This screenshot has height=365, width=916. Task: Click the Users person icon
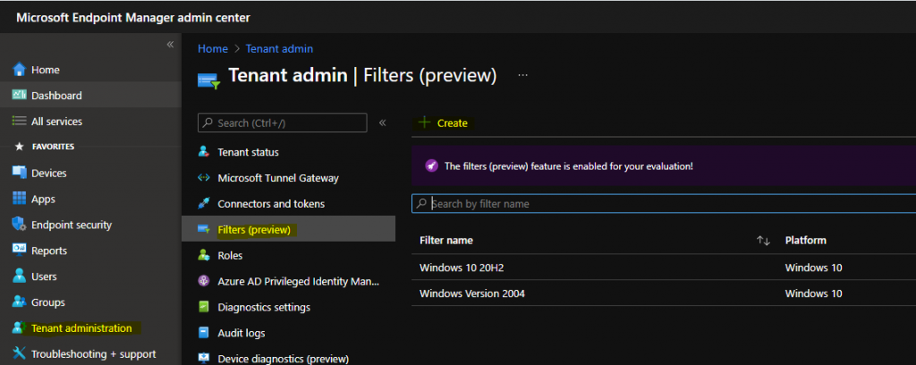pyautogui.click(x=20, y=276)
